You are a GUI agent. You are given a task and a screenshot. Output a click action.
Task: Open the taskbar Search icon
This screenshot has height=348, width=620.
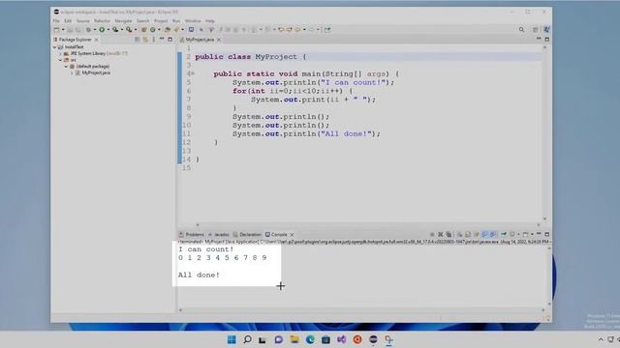coord(248,339)
